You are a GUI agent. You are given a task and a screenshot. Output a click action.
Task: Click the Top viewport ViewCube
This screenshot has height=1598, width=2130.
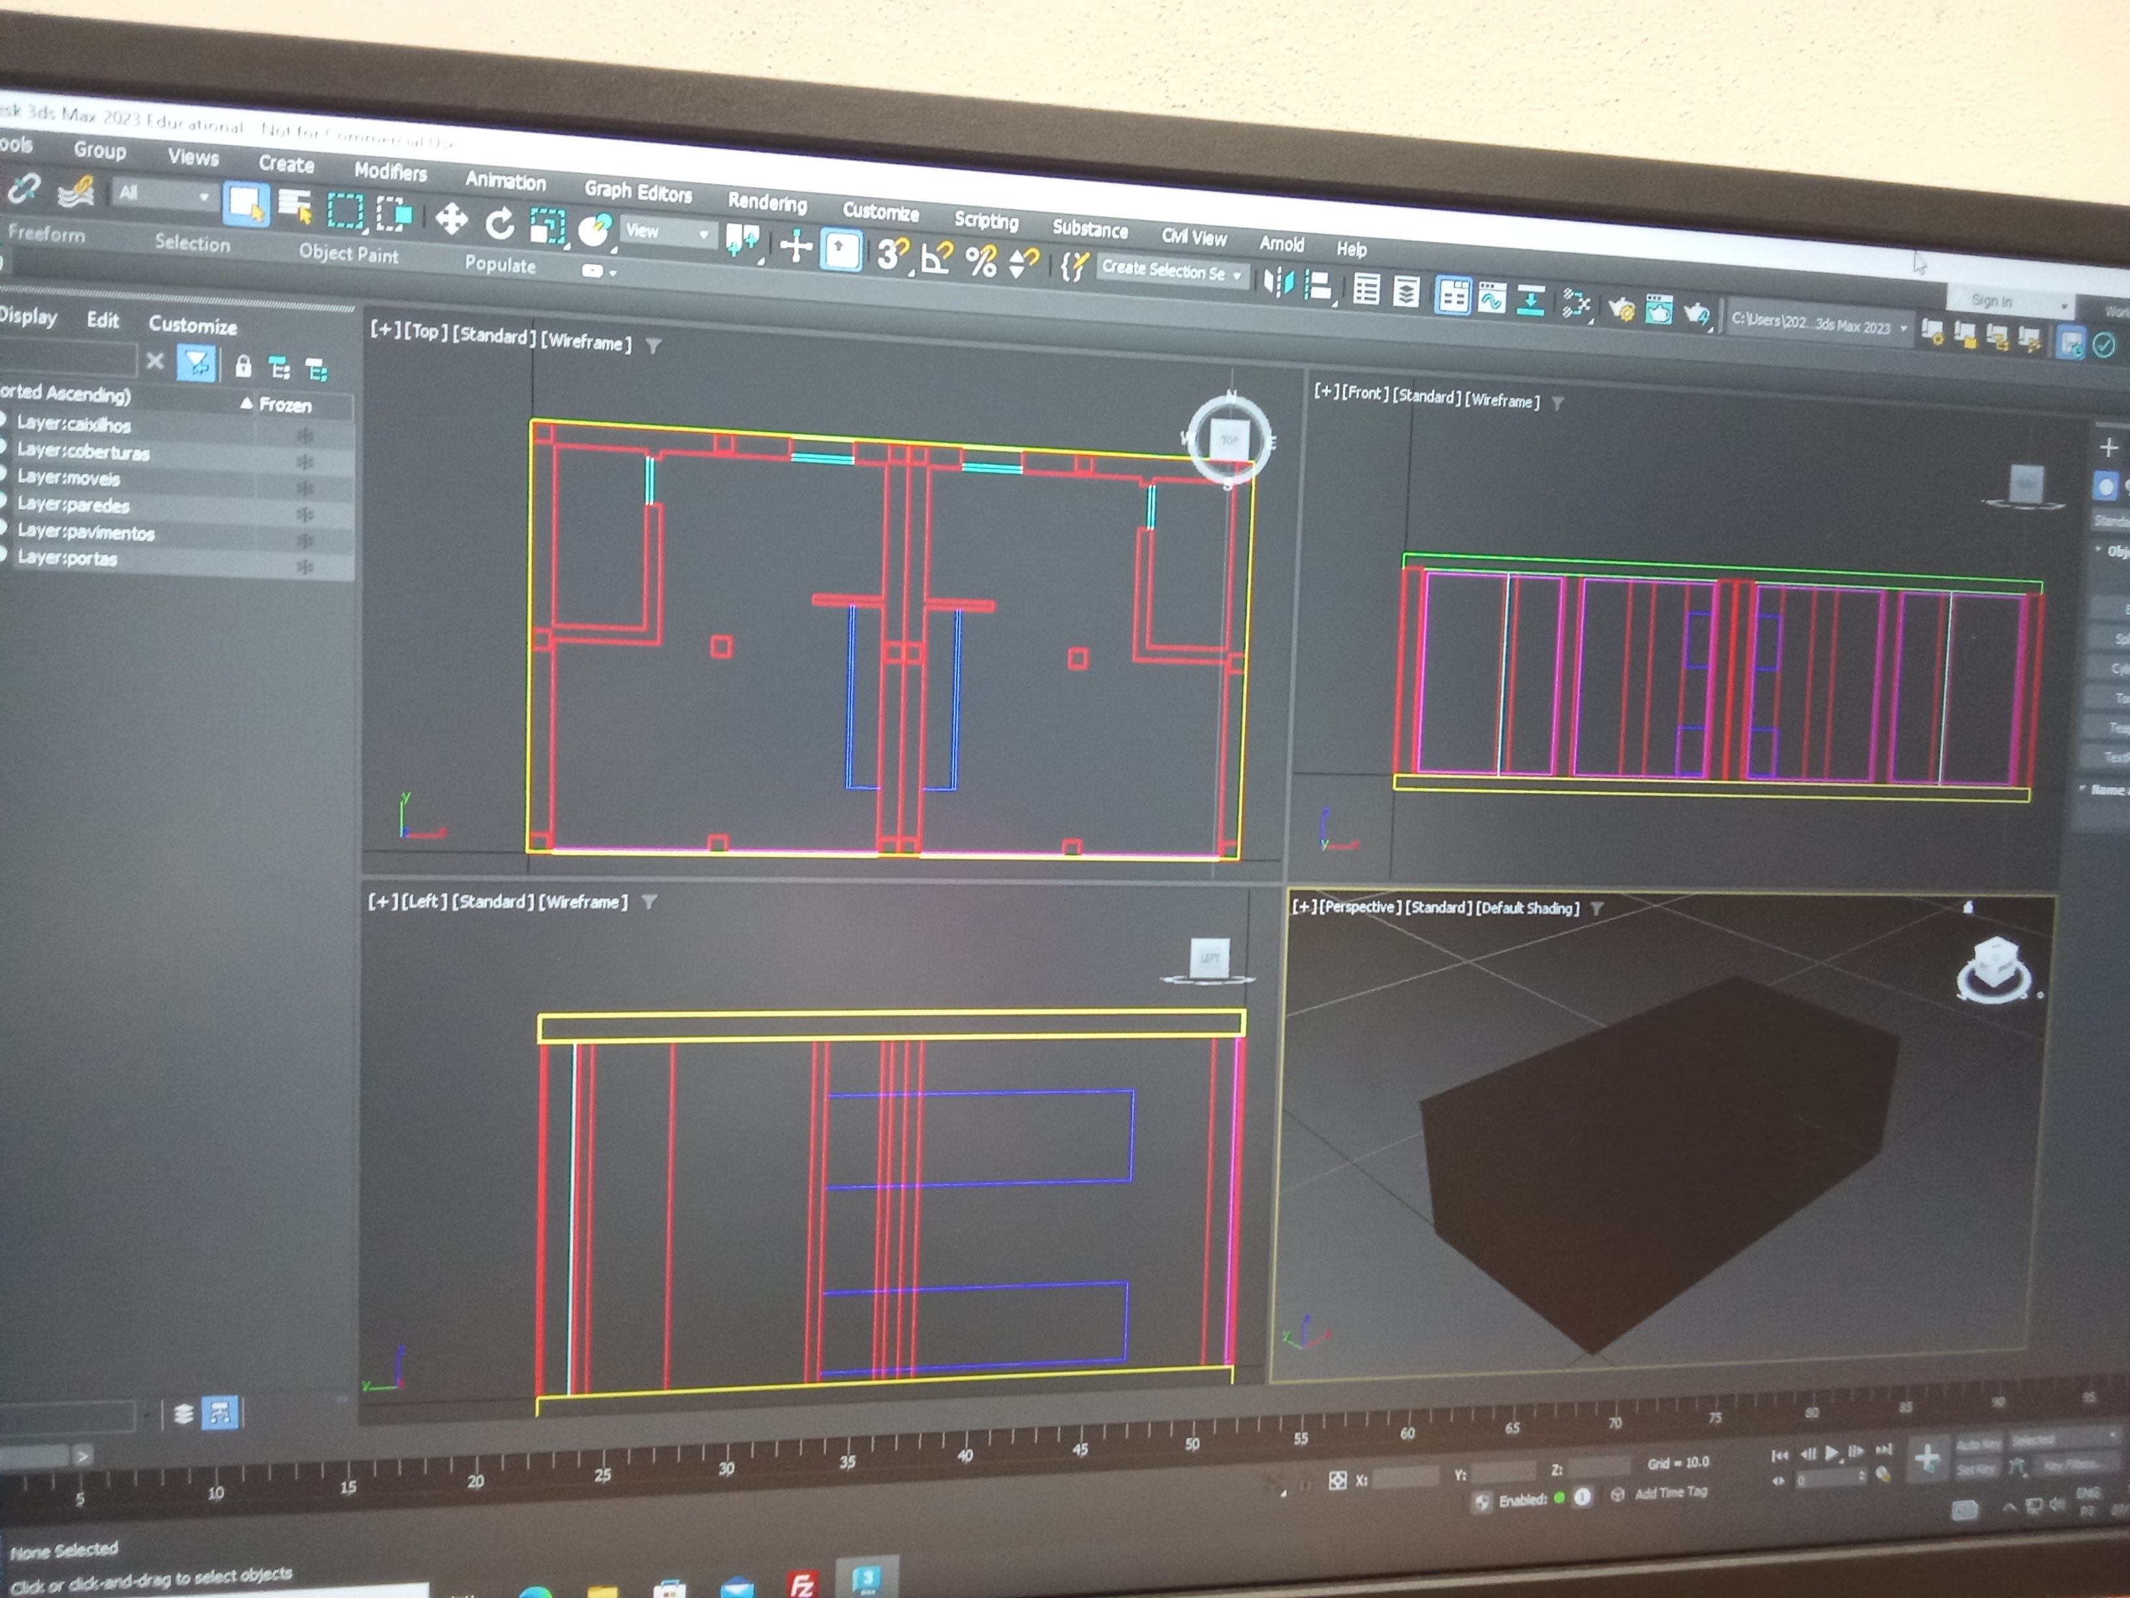point(1229,439)
